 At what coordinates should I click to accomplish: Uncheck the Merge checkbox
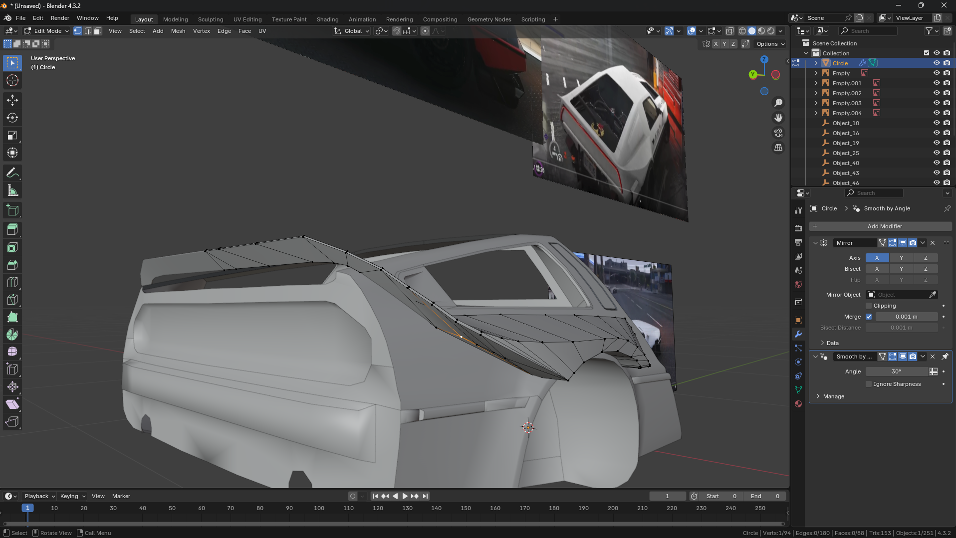(869, 317)
